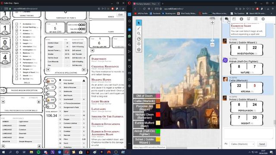Screen dimensions: 276x155
Task: Toggle Animal Handling proficiency checkbox
Action: coord(17,27)
